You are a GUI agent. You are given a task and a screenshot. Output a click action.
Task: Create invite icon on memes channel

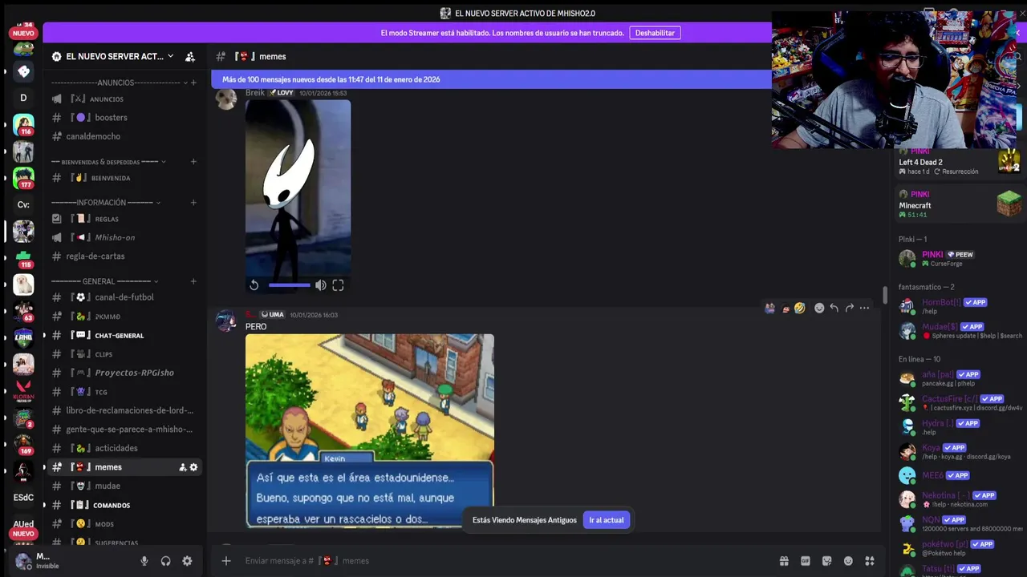pyautogui.click(x=182, y=467)
